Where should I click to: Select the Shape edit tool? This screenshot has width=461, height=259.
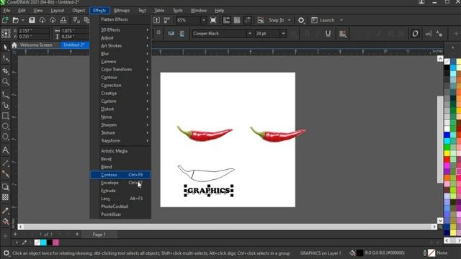point(5,58)
